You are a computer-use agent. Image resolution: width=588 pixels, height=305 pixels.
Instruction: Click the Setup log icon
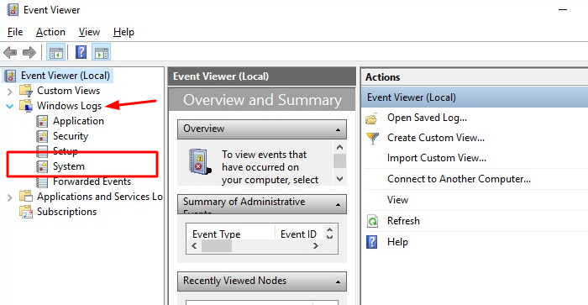tap(42, 150)
